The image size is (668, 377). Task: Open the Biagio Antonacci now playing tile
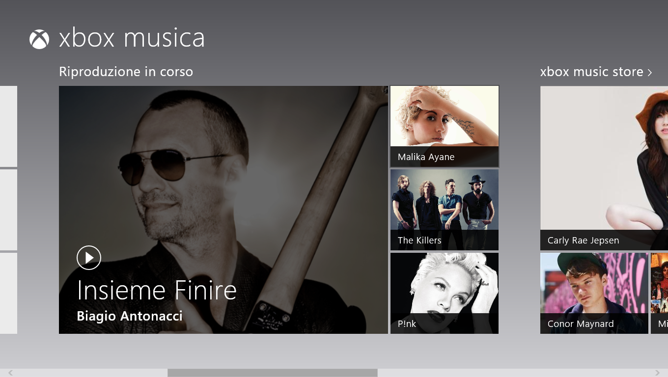pos(223,210)
